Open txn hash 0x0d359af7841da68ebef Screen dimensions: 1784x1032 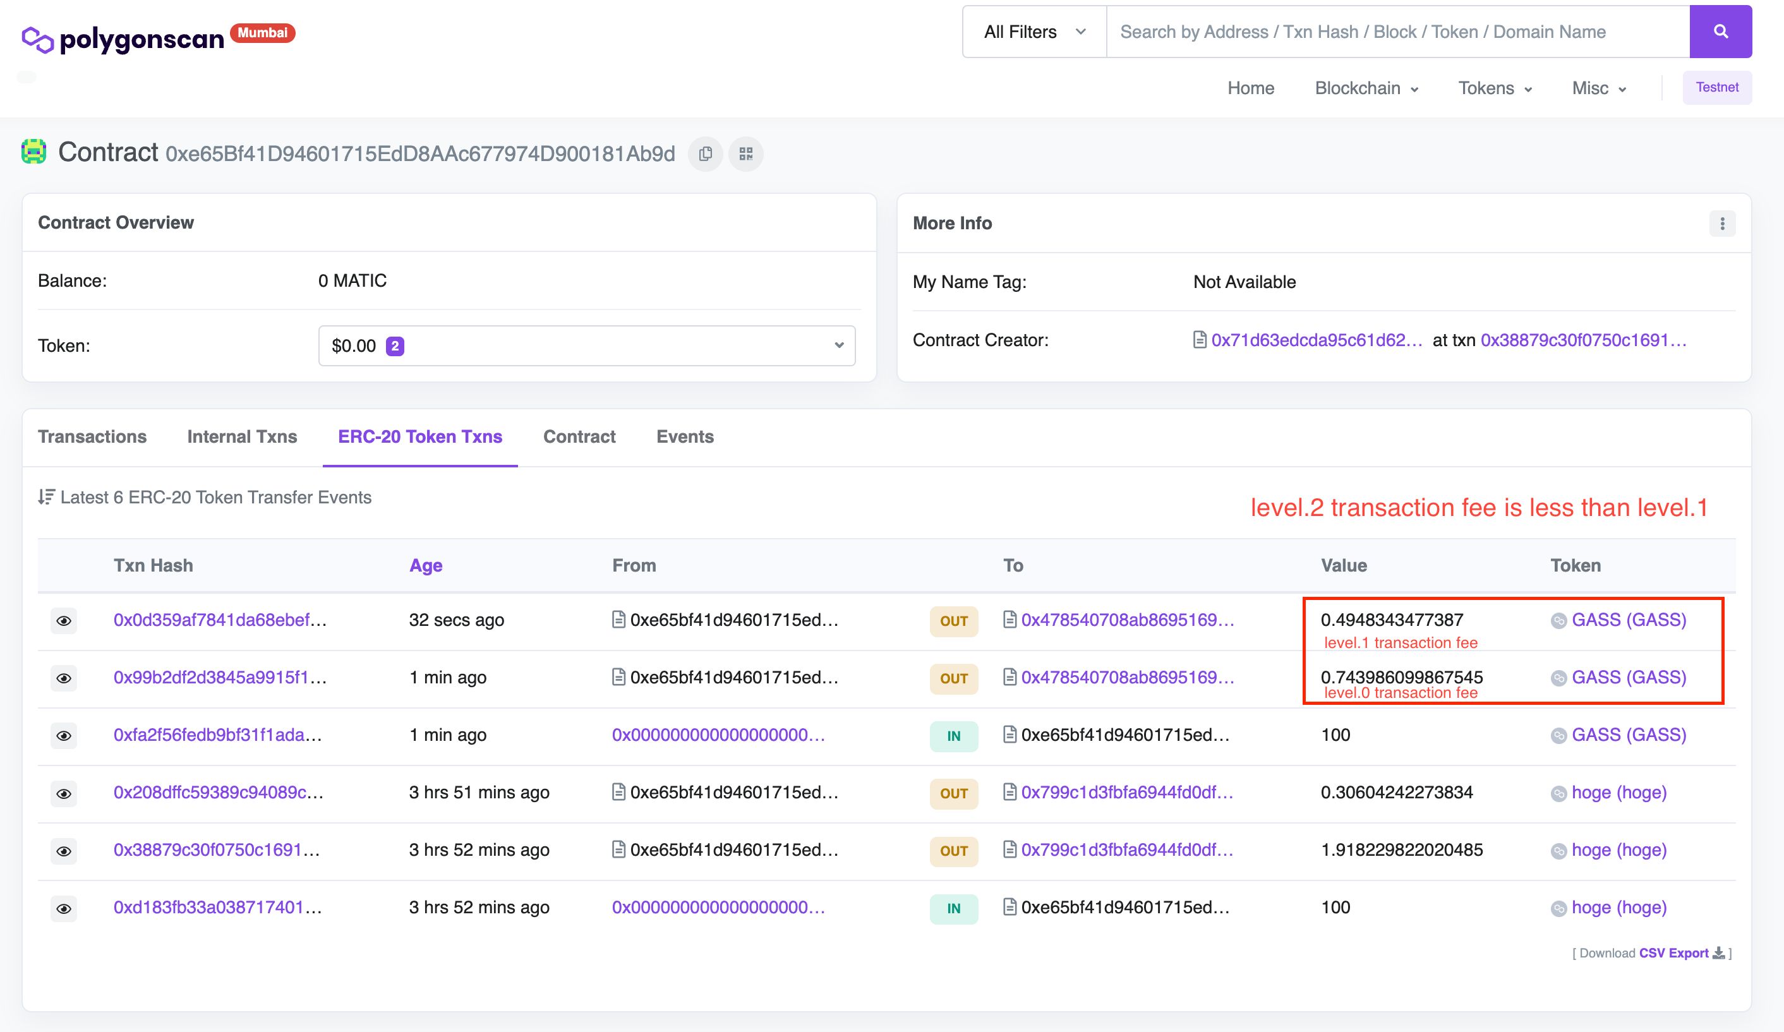point(220,620)
